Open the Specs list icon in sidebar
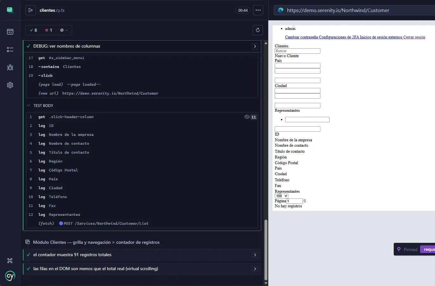Viewport: 435px width, 286px height. point(10,32)
